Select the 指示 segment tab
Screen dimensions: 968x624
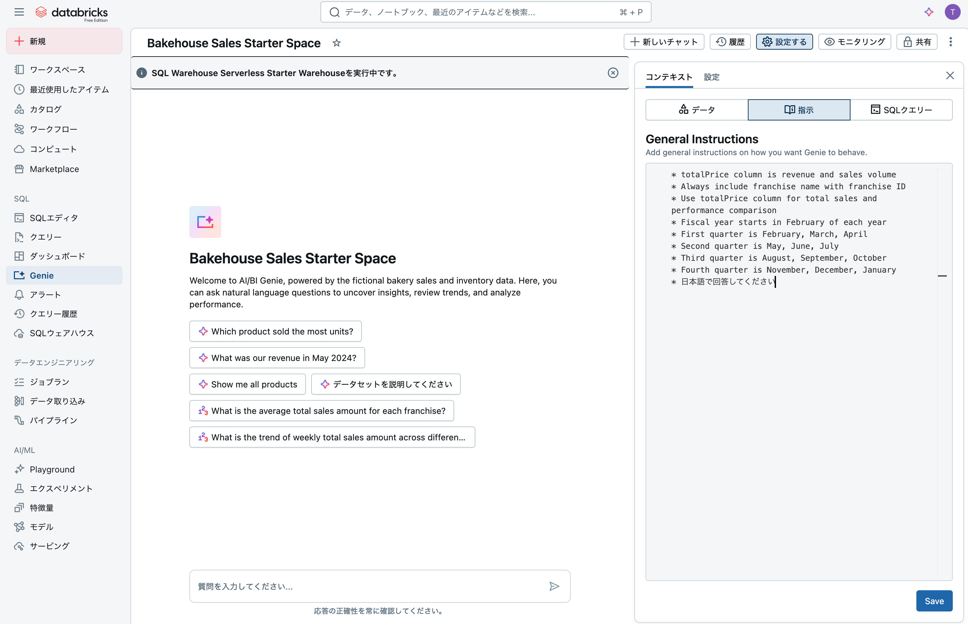click(799, 110)
